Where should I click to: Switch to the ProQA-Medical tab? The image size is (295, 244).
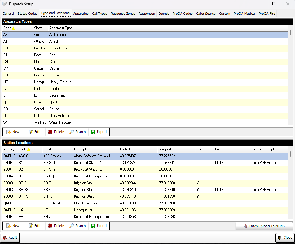244,13
